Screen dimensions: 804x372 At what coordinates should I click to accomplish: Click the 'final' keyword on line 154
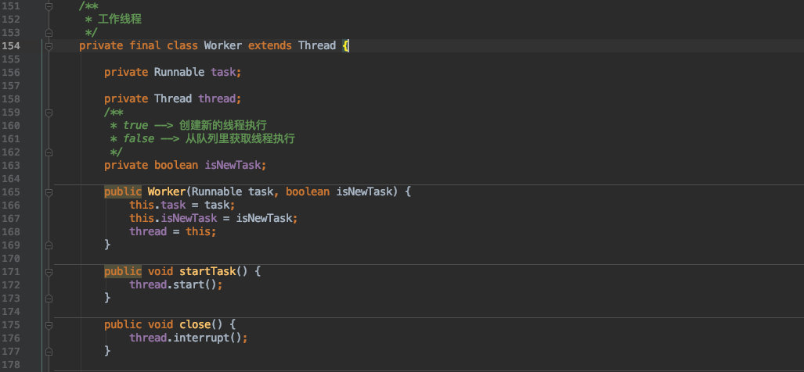(145, 45)
